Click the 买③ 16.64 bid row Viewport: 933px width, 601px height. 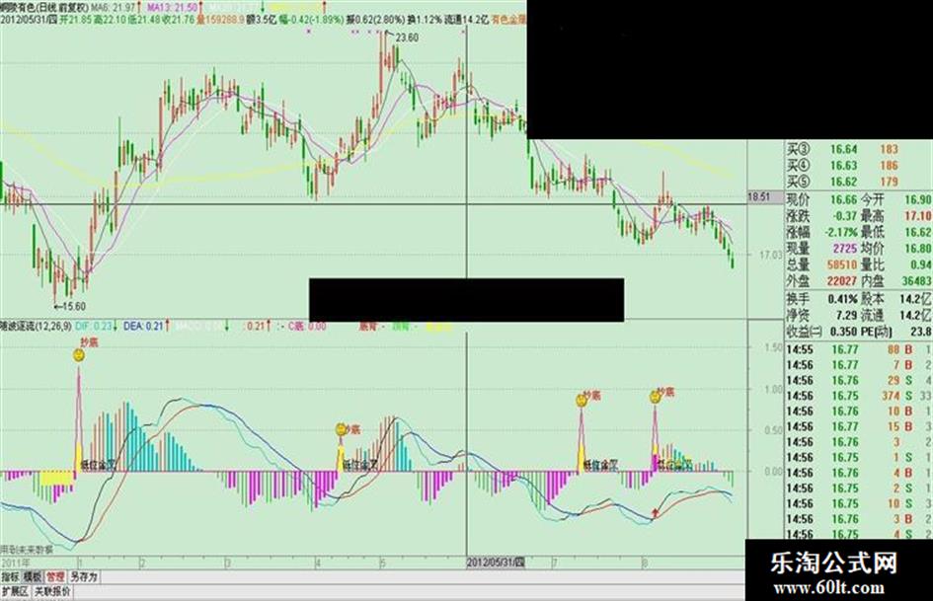click(859, 149)
